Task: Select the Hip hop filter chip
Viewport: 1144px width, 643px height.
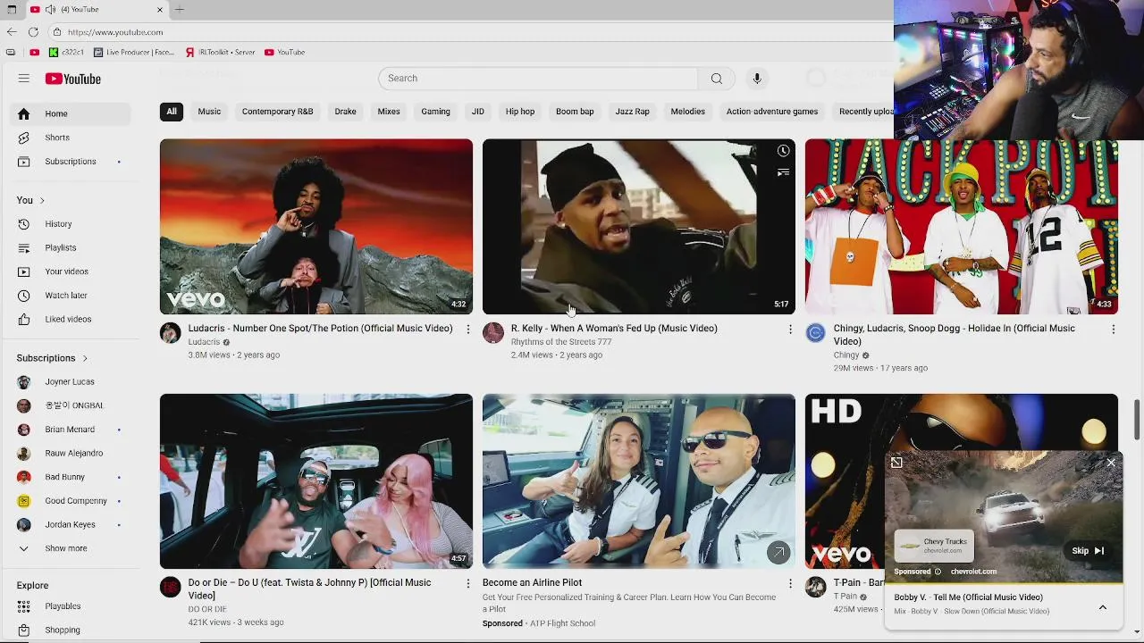Action: point(520,112)
